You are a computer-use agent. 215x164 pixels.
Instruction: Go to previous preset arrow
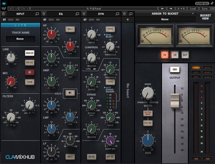pos(162,9)
